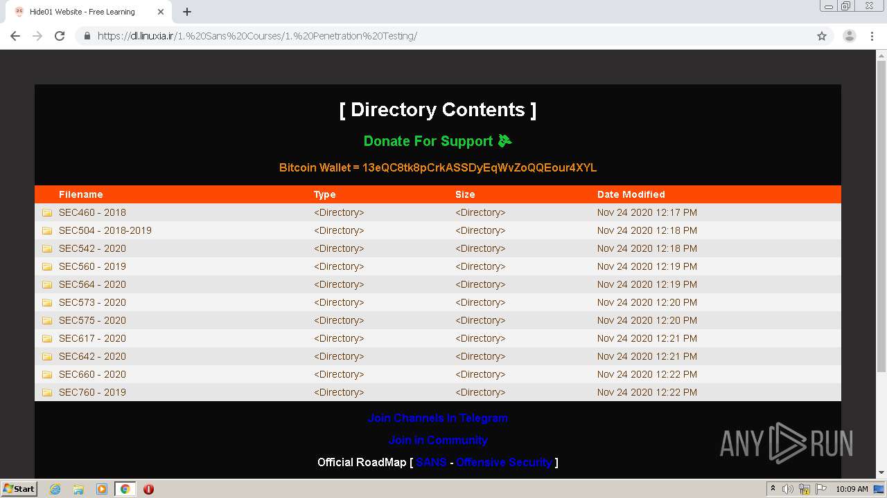Open the SEC760 - 2019 directory link
The width and height of the screenshot is (887, 498).
coord(92,392)
